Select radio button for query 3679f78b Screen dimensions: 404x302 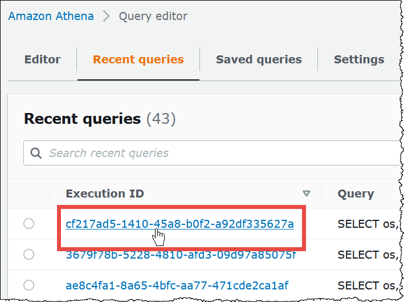(x=29, y=255)
